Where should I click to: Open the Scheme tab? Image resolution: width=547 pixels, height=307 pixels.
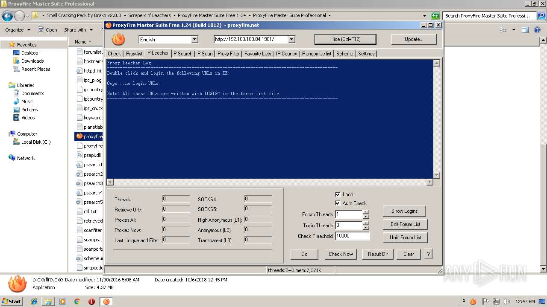344,54
